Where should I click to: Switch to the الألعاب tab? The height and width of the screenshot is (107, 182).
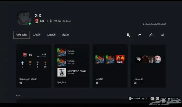coord(37,35)
